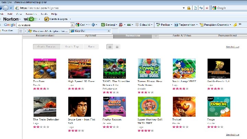Open the recent pages dropdown arrow near Forward
This screenshot has width=247, height=139.
click(11, 8)
